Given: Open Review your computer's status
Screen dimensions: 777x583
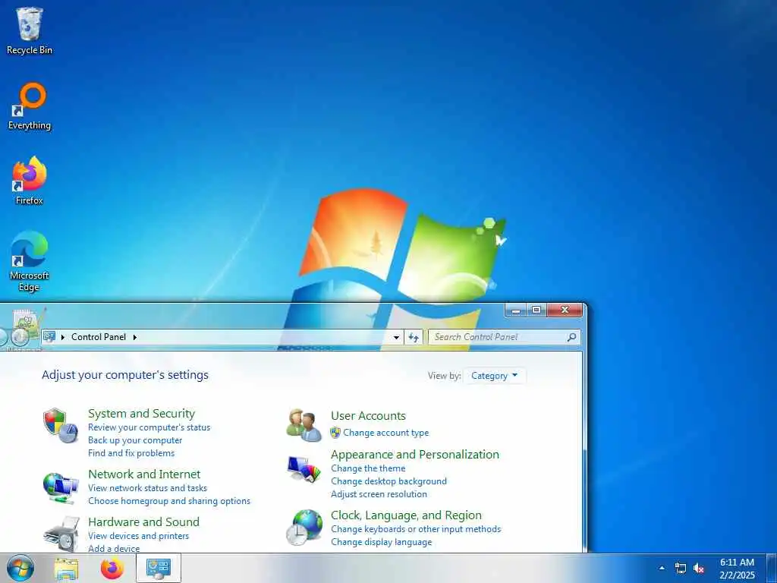Looking at the screenshot, I should [149, 427].
